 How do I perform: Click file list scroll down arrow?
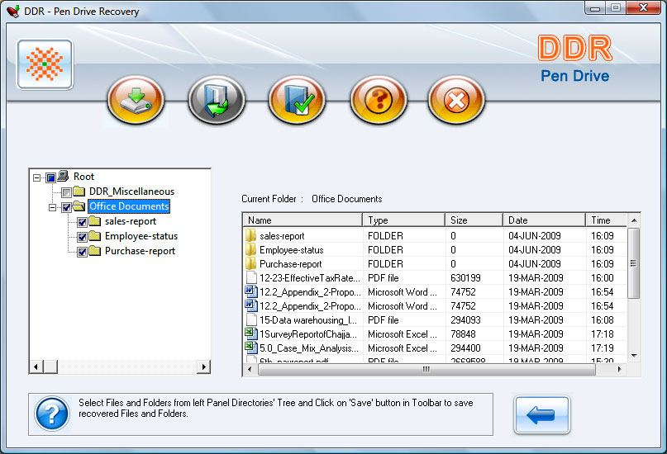(x=634, y=356)
